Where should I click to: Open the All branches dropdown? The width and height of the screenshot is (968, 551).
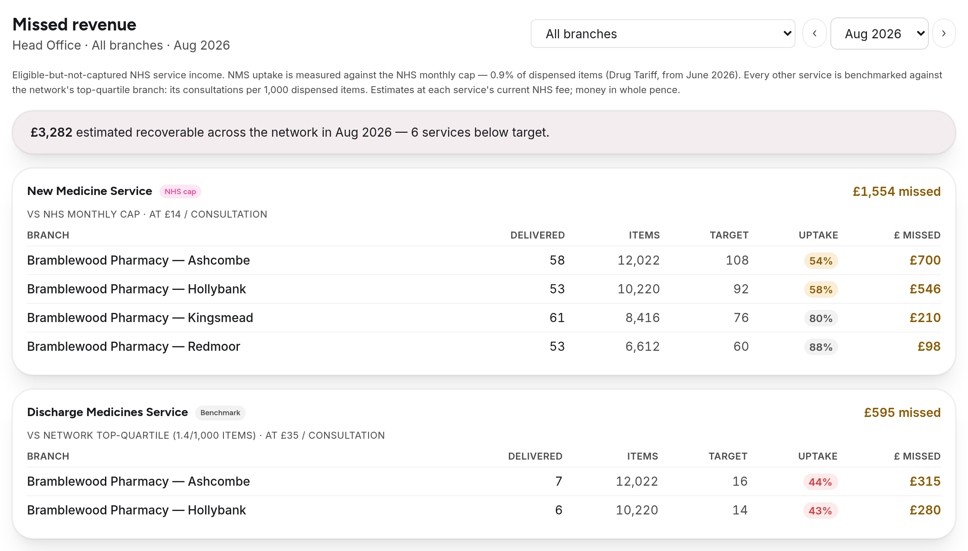(x=663, y=34)
